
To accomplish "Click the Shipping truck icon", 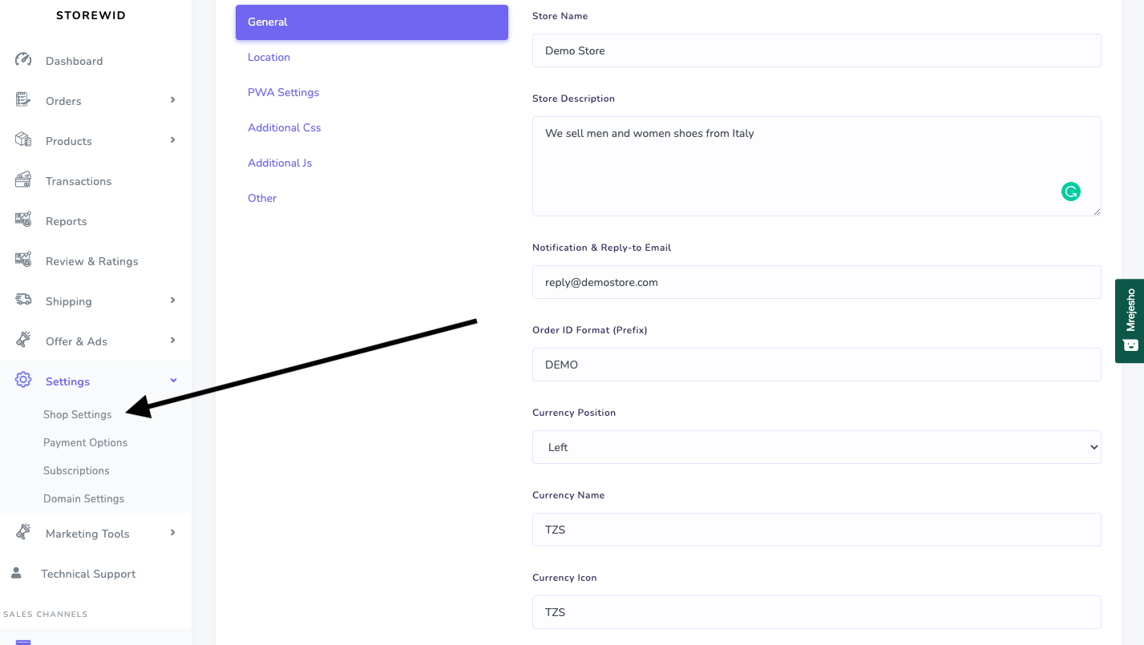I will pyautogui.click(x=23, y=300).
